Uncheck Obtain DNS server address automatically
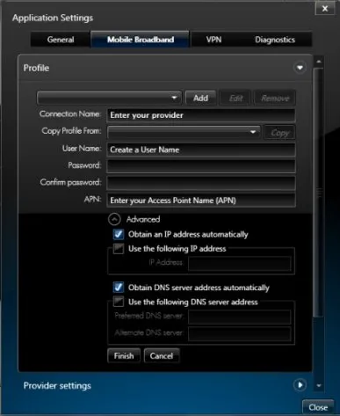340x416 pixels. (x=119, y=288)
